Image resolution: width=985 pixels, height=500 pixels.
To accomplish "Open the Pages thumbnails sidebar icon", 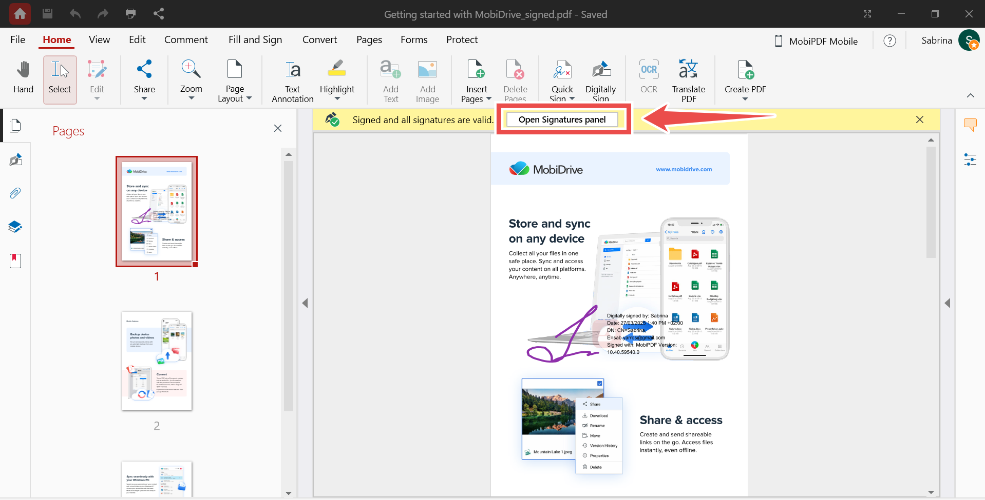I will coord(16,126).
